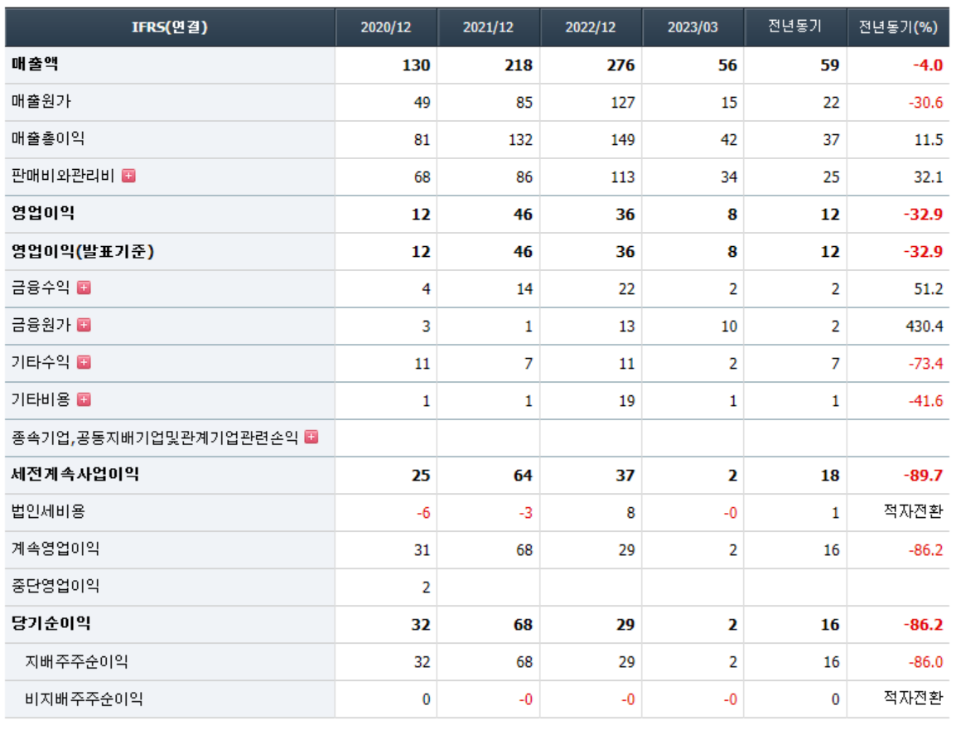Image resolution: width=956 pixels, height=730 pixels.
Task: Click the 51.2 percent in 금융수익 row
Action: pyautogui.click(x=928, y=289)
